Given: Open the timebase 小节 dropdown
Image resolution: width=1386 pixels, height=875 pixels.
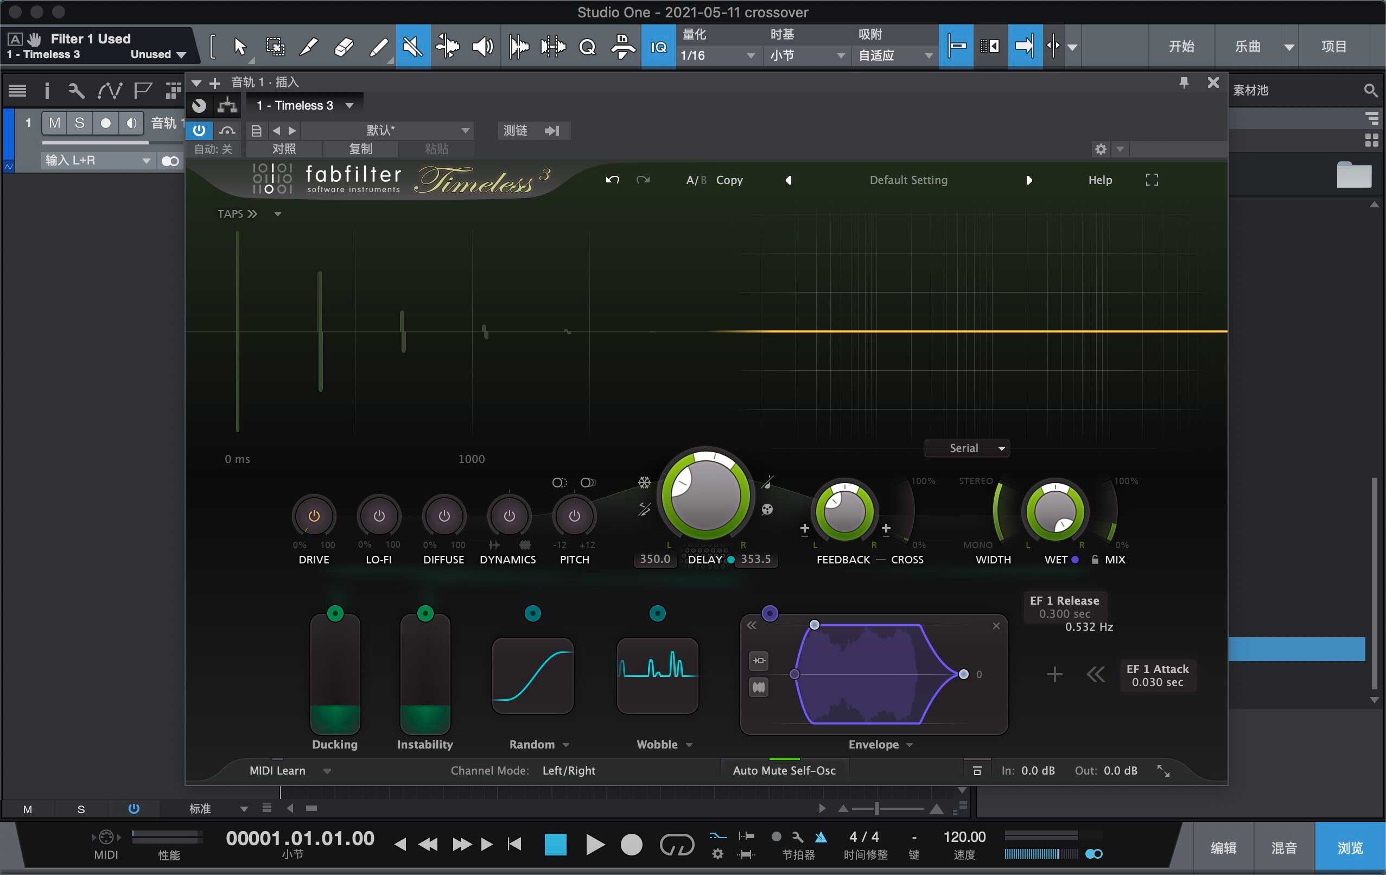Looking at the screenshot, I should click(x=808, y=55).
